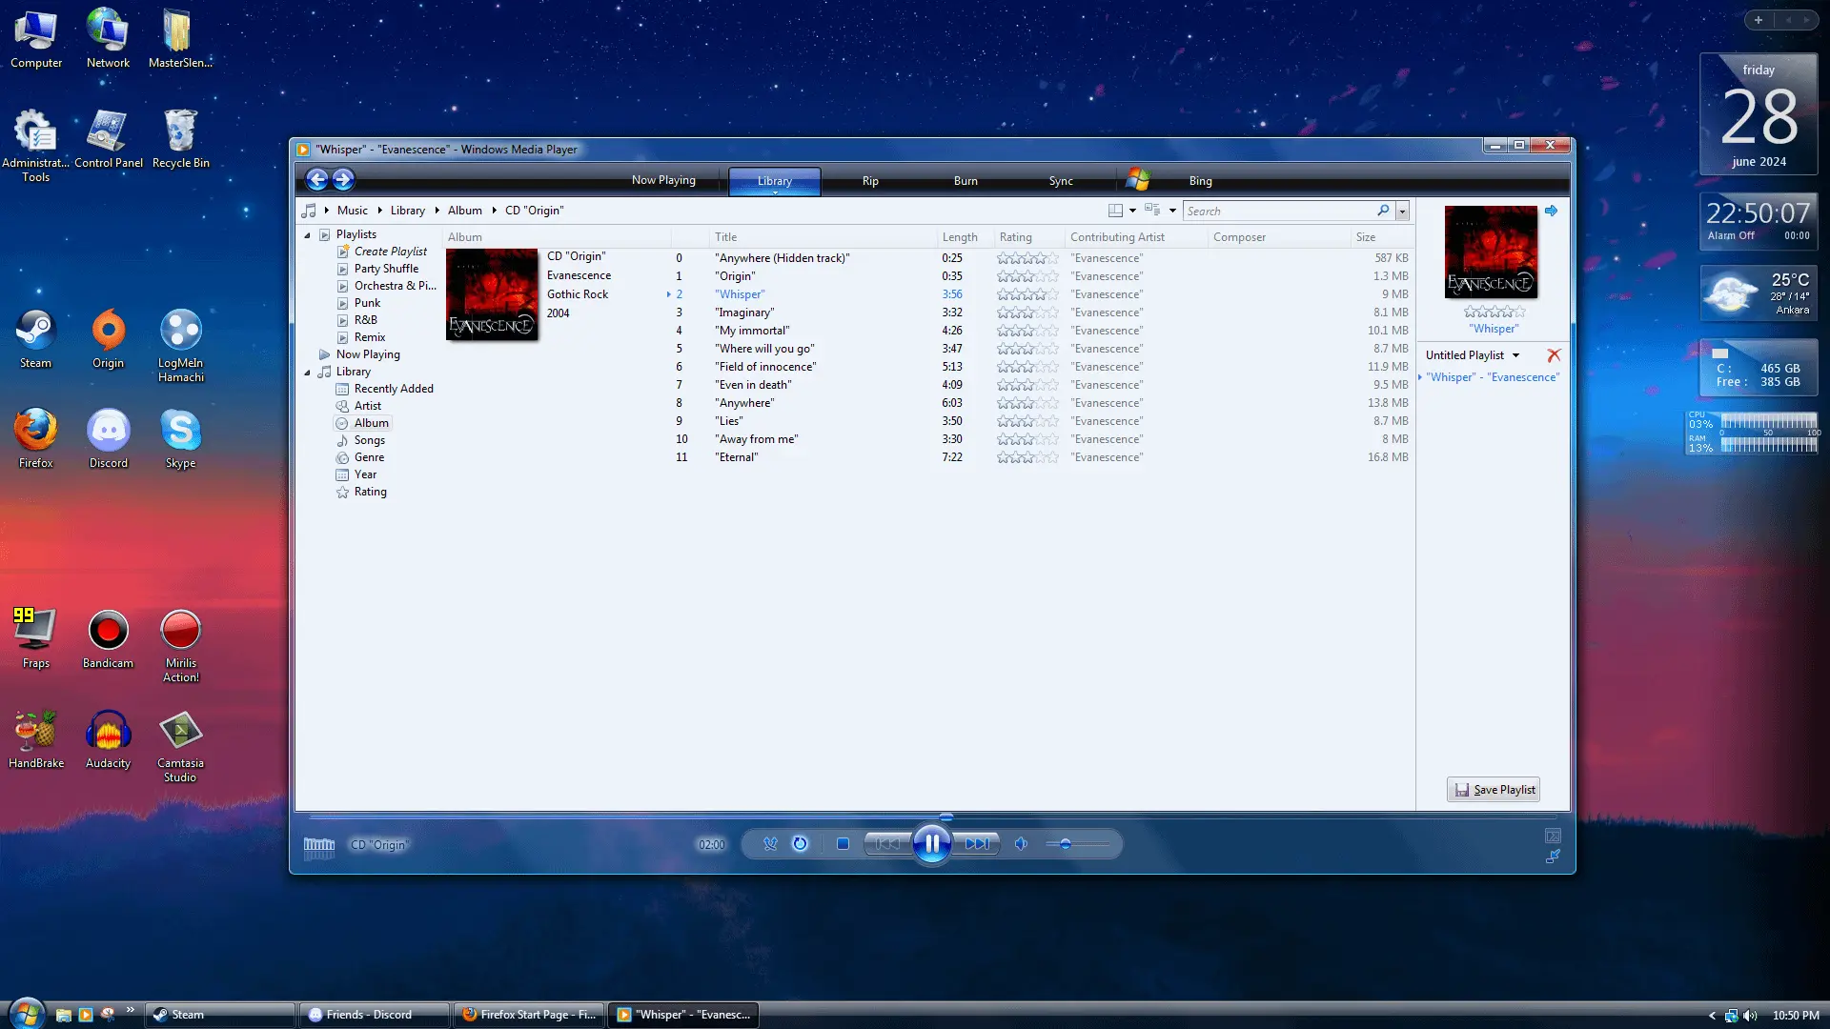This screenshot has width=1830, height=1029.
Task: Sort by the Title column header
Action: (823, 237)
